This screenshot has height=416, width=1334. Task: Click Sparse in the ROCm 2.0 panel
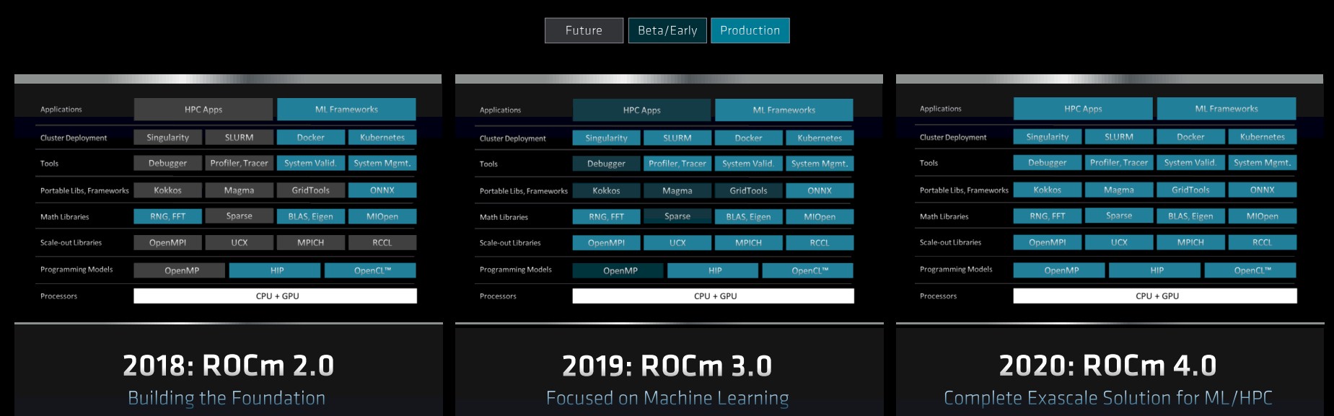pyautogui.click(x=239, y=216)
